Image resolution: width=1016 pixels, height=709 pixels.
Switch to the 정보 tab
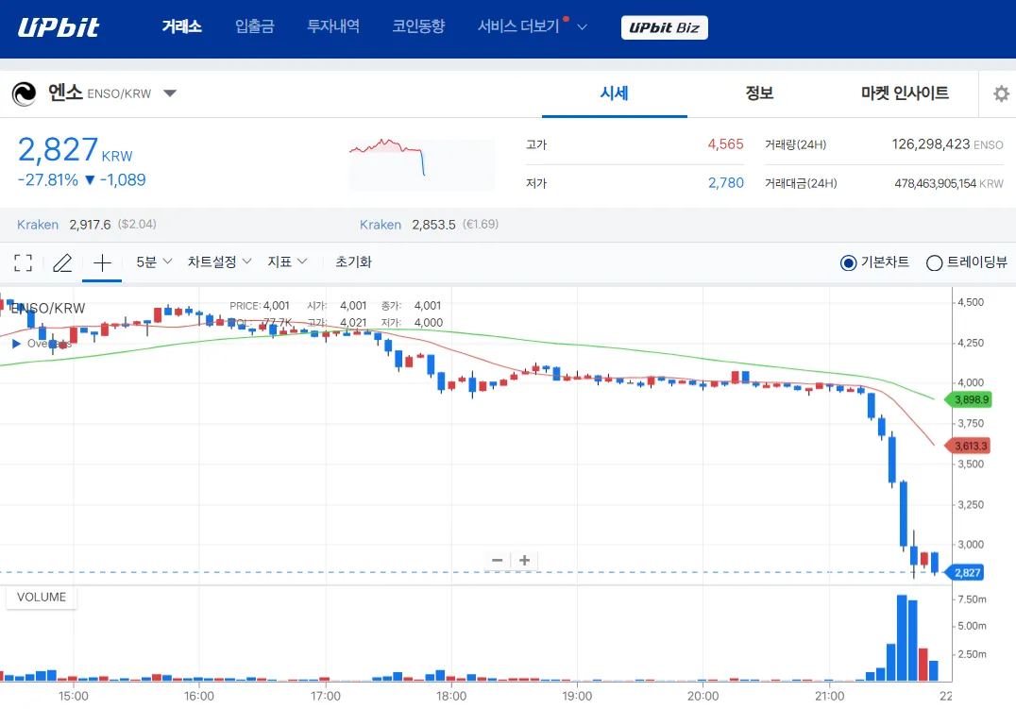759,93
